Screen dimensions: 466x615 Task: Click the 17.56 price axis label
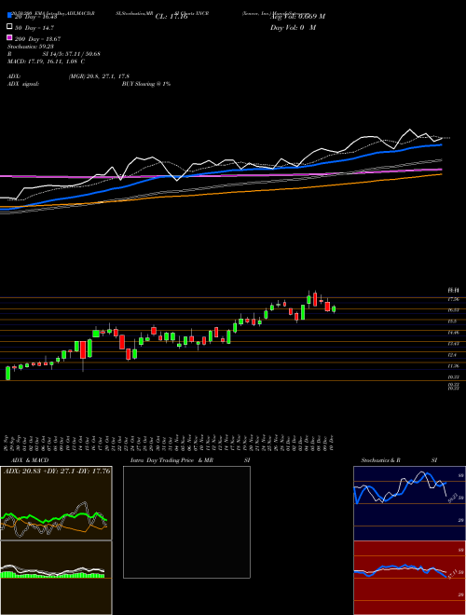(454, 299)
